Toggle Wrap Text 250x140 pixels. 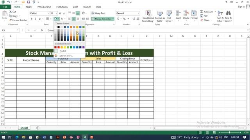(98, 13)
